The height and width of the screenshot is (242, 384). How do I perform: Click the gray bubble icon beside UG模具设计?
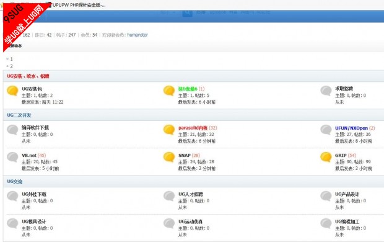(x=12, y=223)
